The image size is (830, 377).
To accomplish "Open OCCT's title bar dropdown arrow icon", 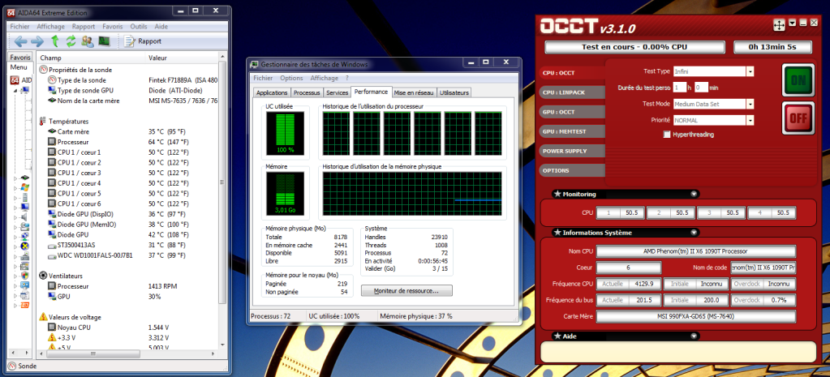I will click(793, 23).
